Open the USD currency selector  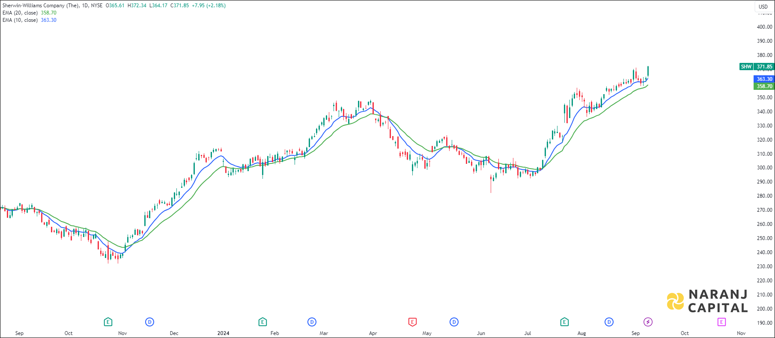pos(763,6)
